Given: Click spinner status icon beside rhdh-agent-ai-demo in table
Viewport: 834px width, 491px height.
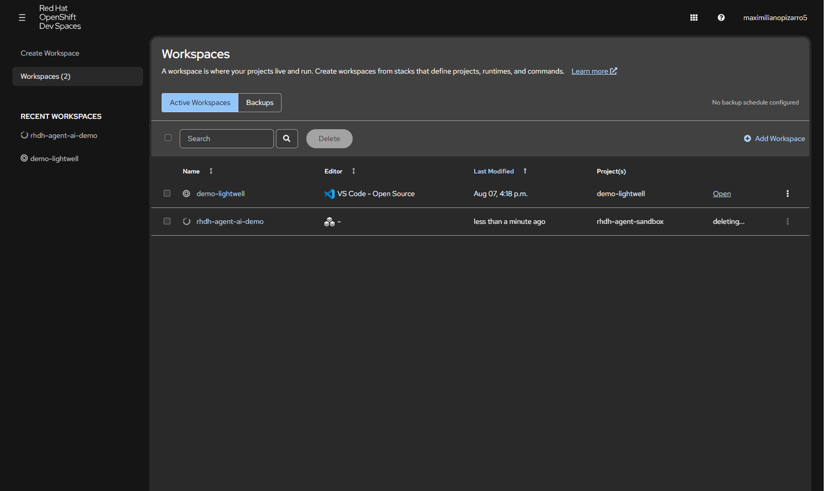Looking at the screenshot, I should click(x=186, y=221).
